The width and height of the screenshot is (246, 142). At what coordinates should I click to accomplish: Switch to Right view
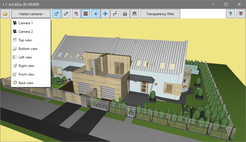click(31, 66)
